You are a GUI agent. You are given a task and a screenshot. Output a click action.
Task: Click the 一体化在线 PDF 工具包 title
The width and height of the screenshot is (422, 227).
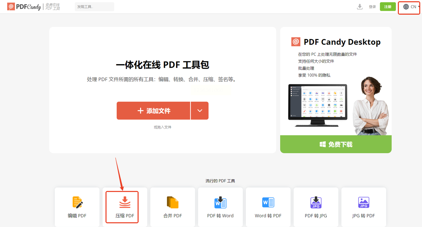coord(163,65)
